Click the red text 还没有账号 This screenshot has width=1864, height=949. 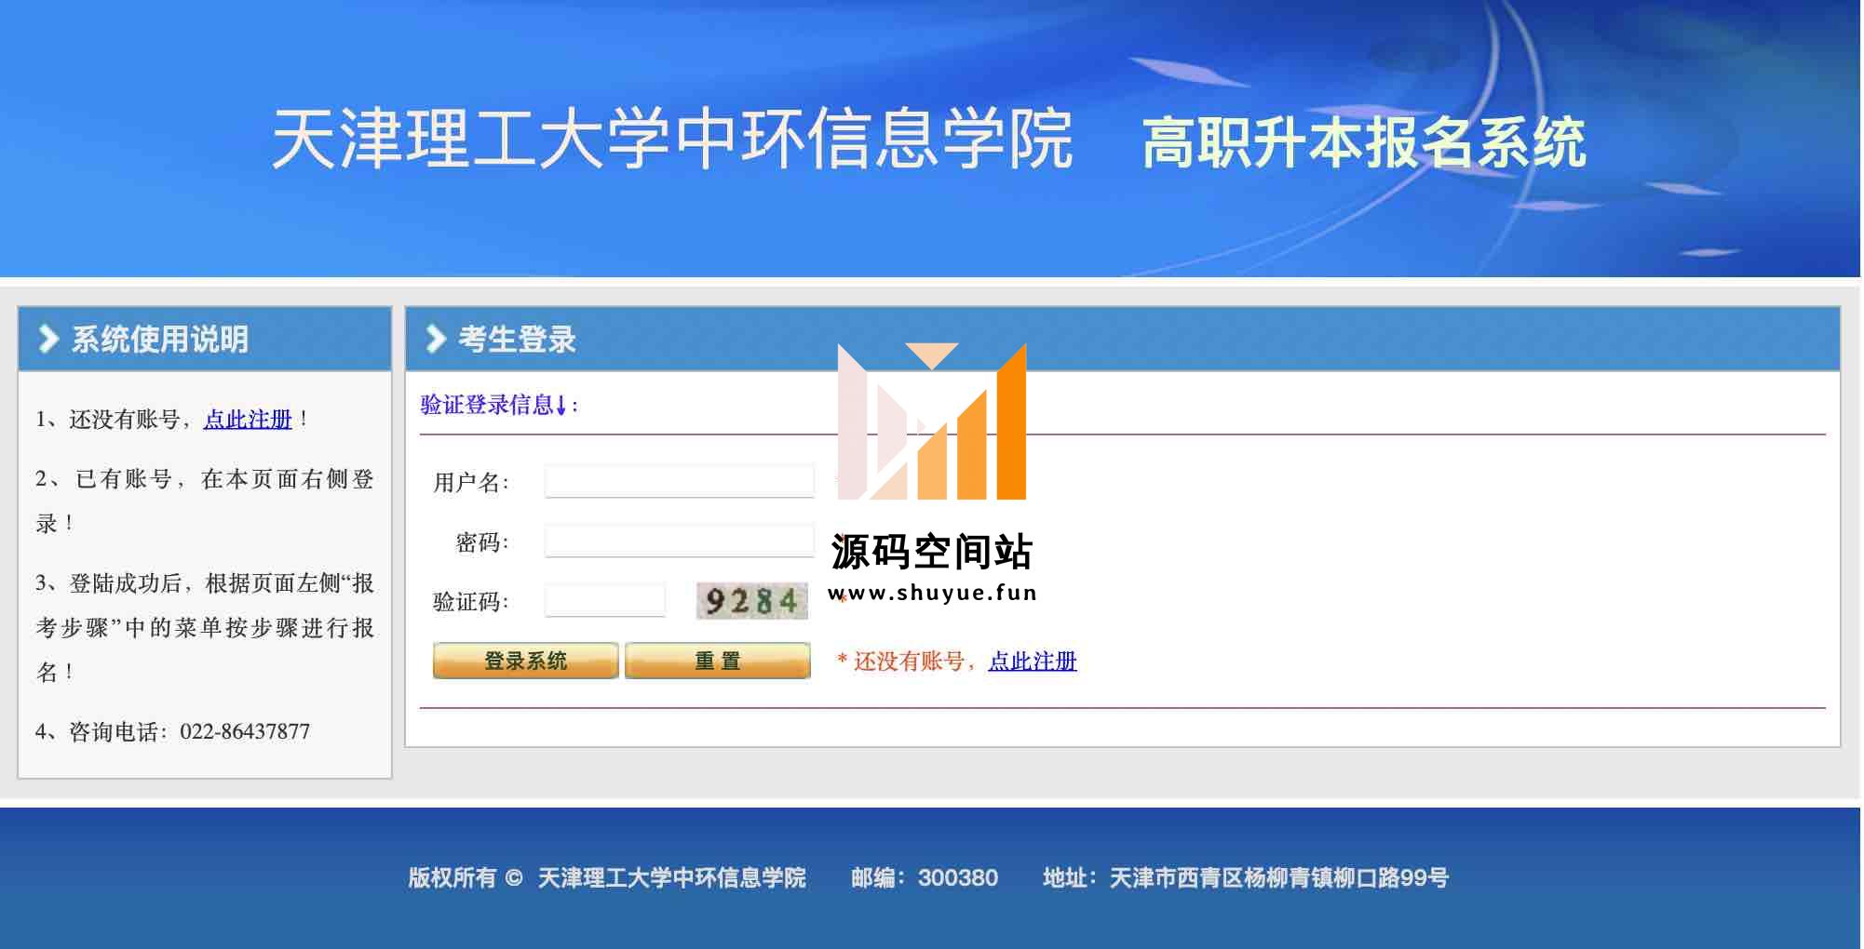[x=909, y=662]
